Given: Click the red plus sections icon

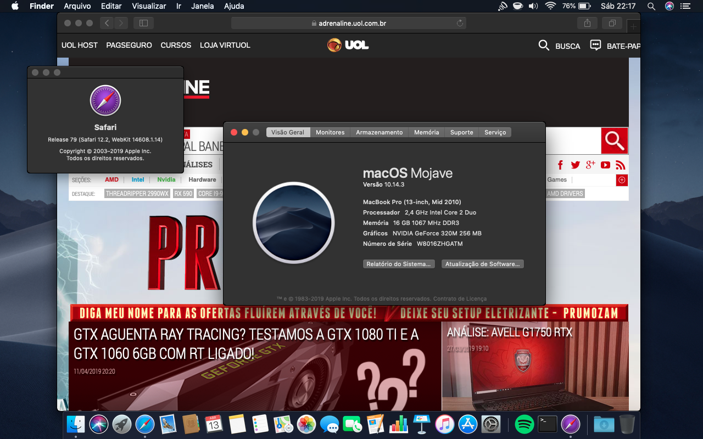Looking at the screenshot, I should point(622,180).
